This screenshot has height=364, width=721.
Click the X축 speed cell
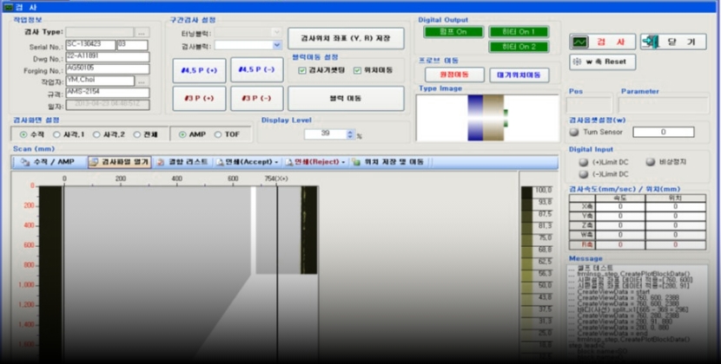tap(620, 206)
